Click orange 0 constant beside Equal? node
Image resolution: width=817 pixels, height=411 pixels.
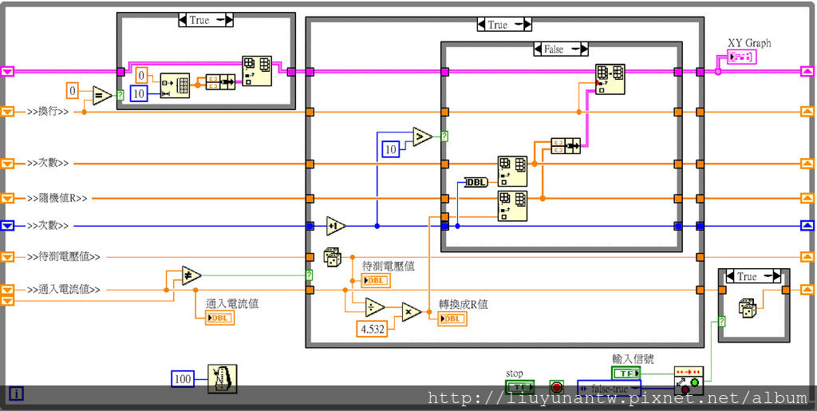(x=73, y=91)
